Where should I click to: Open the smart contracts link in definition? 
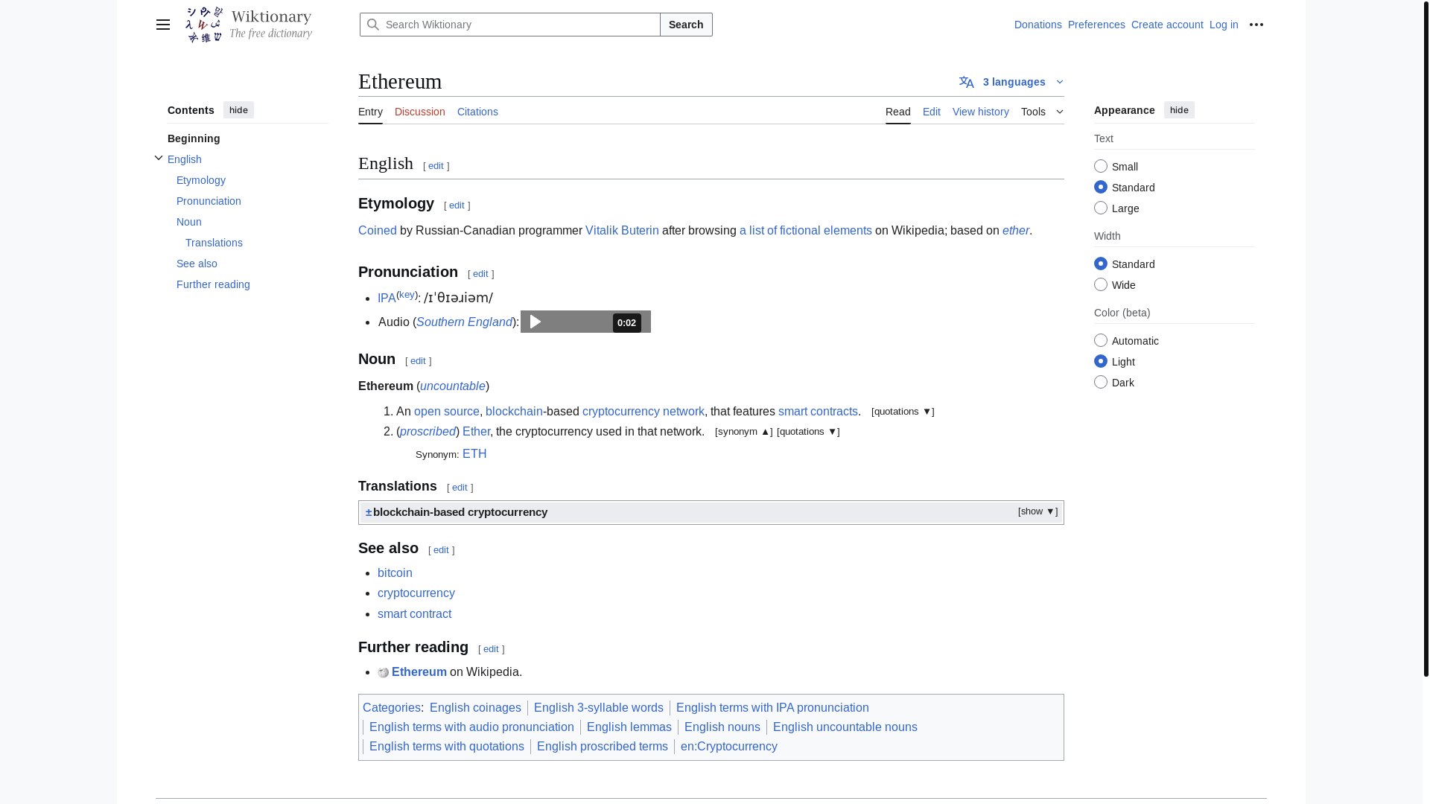[x=818, y=412]
